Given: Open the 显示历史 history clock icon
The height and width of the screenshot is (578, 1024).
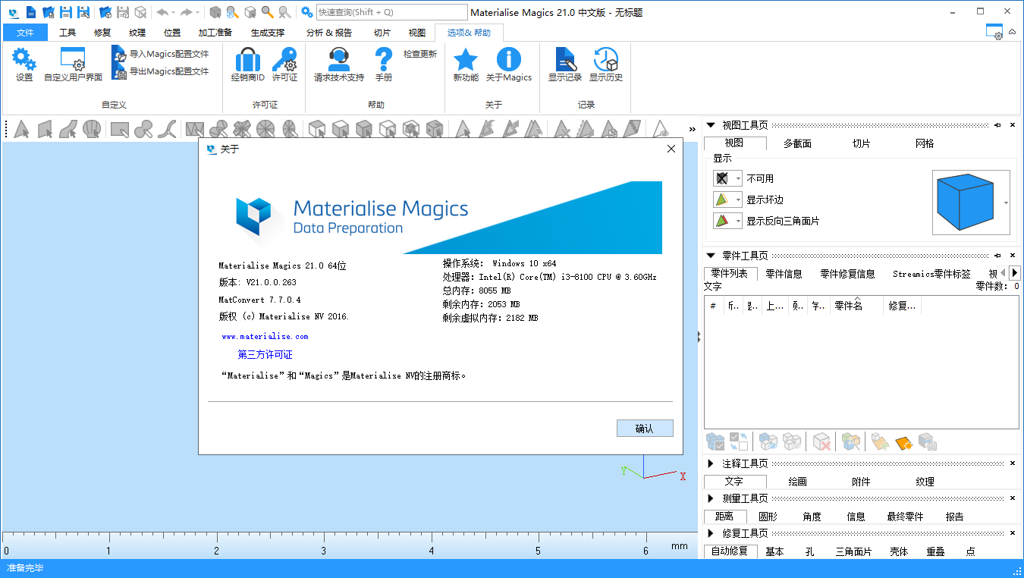Looking at the screenshot, I should coord(605,59).
